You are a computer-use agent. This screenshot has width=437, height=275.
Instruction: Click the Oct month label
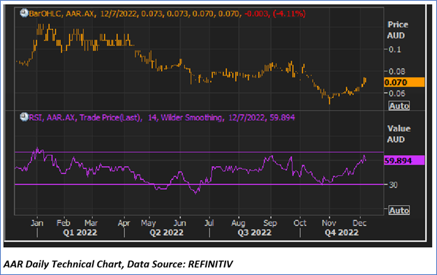tap(300, 223)
